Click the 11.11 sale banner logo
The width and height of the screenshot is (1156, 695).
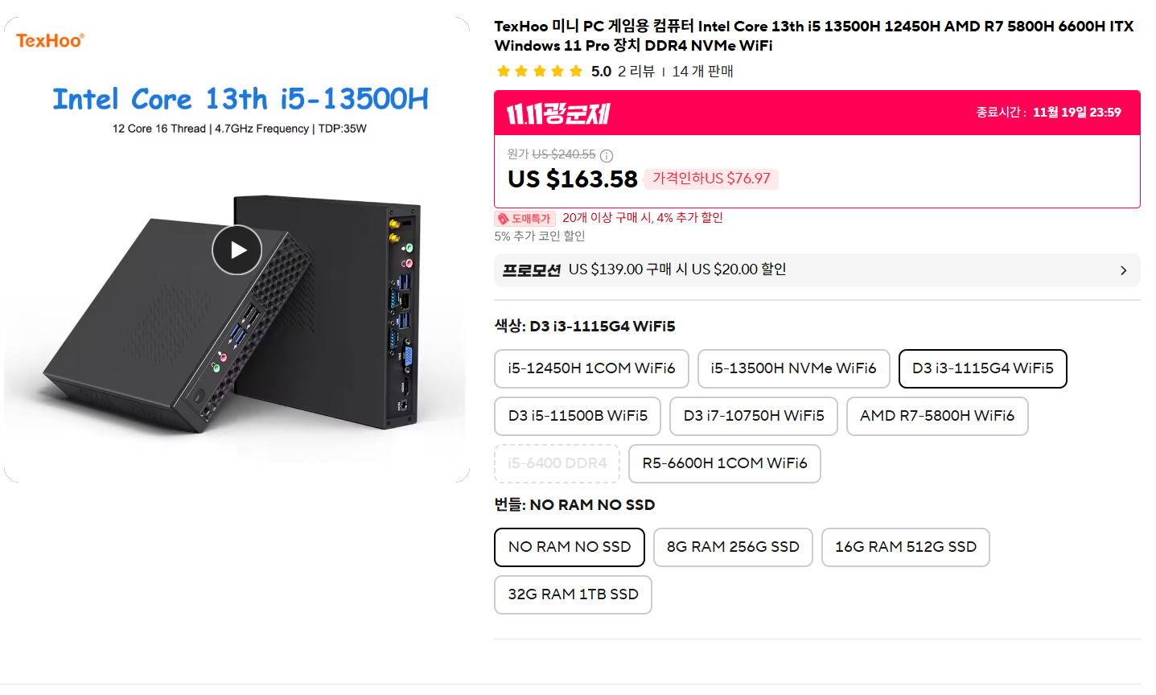coord(558,113)
